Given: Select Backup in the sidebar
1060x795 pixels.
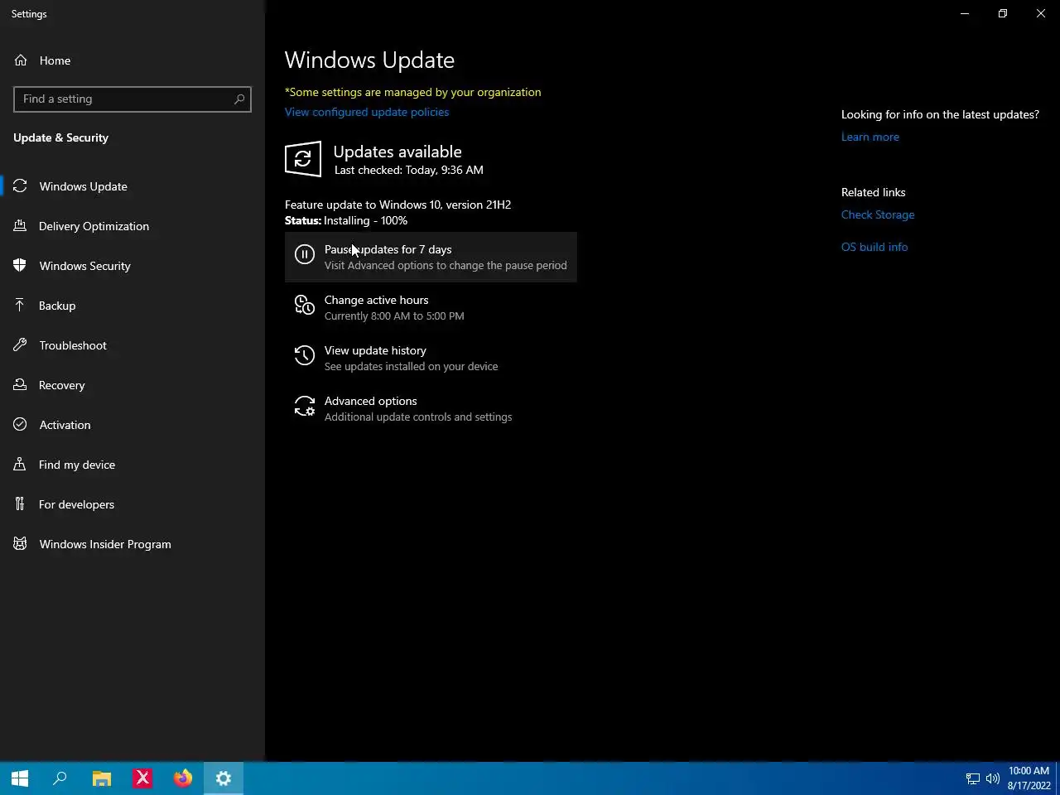Looking at the screenshot, I should coord(132,306).
